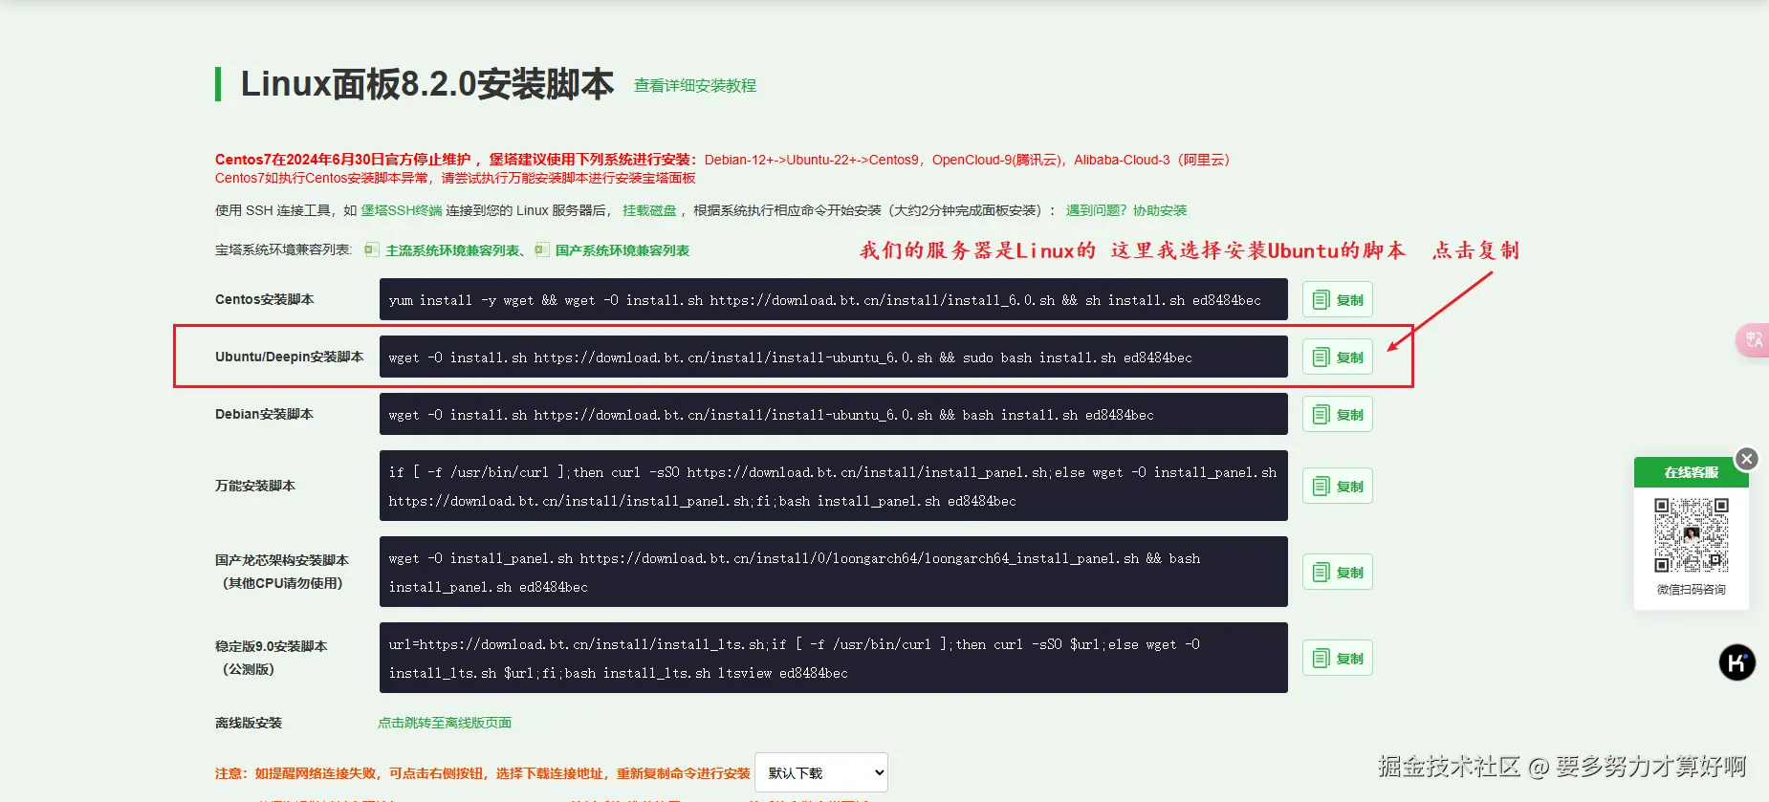Open 查看详细安装教程 link

695,86
